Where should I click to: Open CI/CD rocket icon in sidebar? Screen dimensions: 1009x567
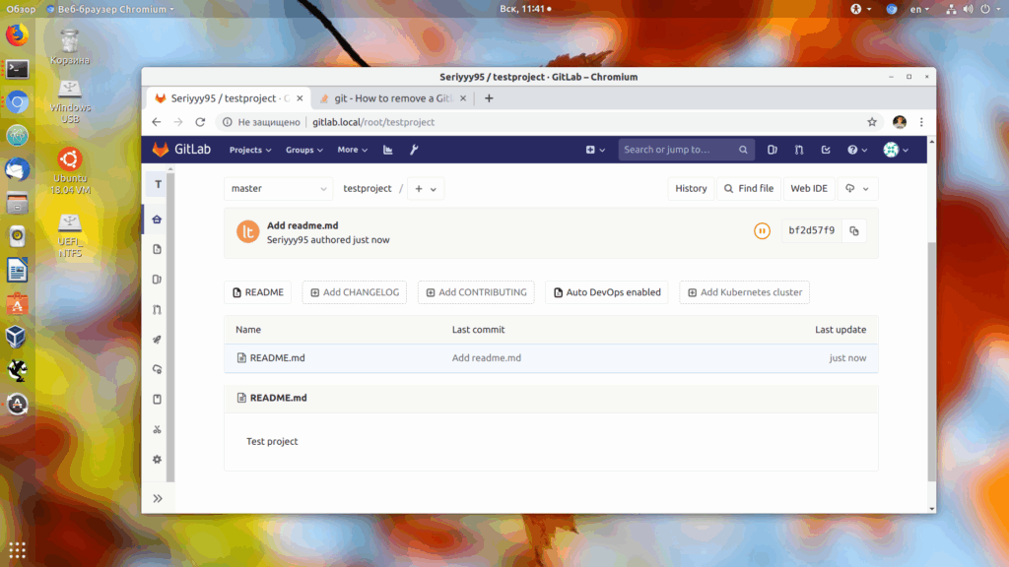(157, 340)
